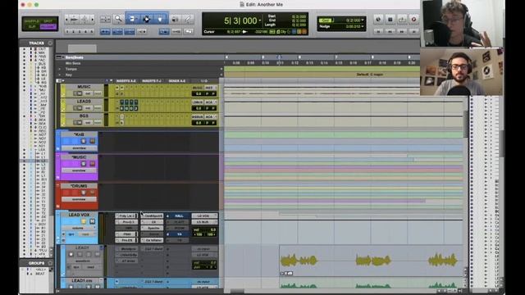Click the transport Record button
The image size is (525, 295).
click(x=413, y=20)
